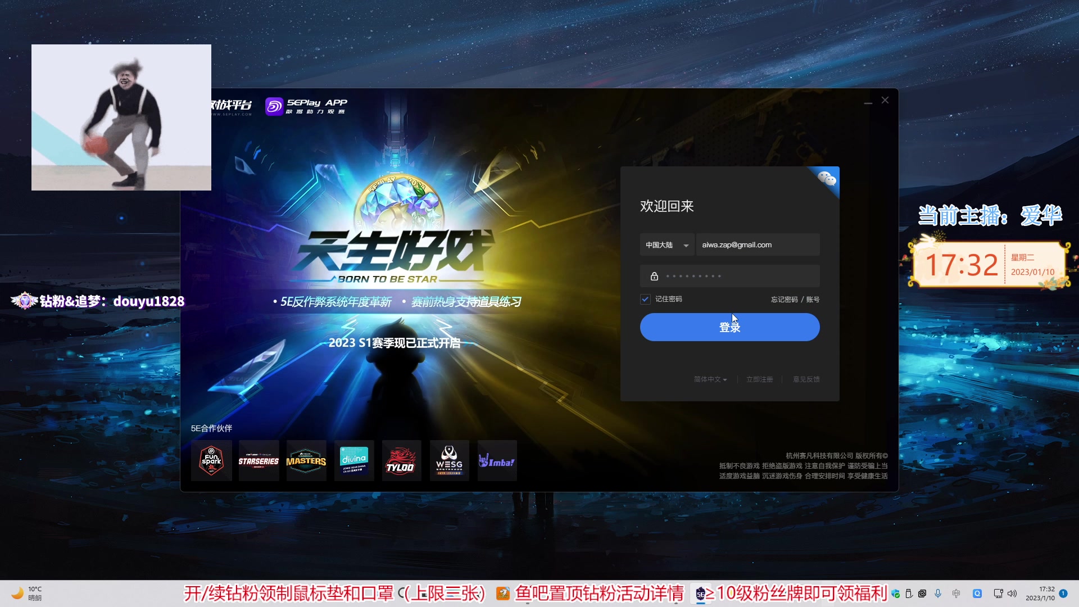Open the Douyu app in taskbar
This screenshot has width=1079, height=607.
503,594
